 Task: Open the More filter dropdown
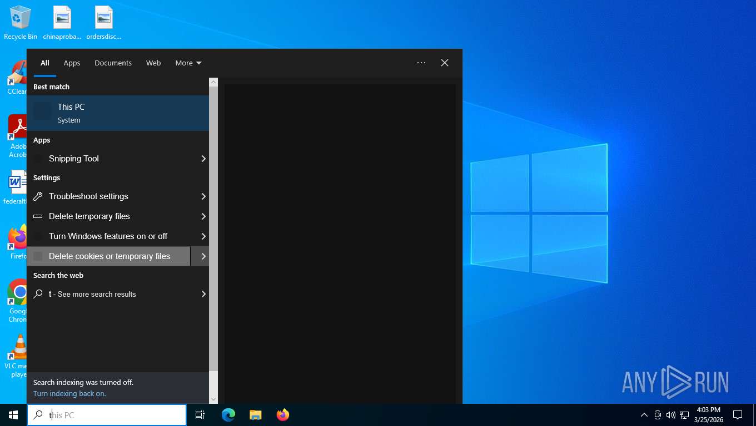click(x=188, y=63)
